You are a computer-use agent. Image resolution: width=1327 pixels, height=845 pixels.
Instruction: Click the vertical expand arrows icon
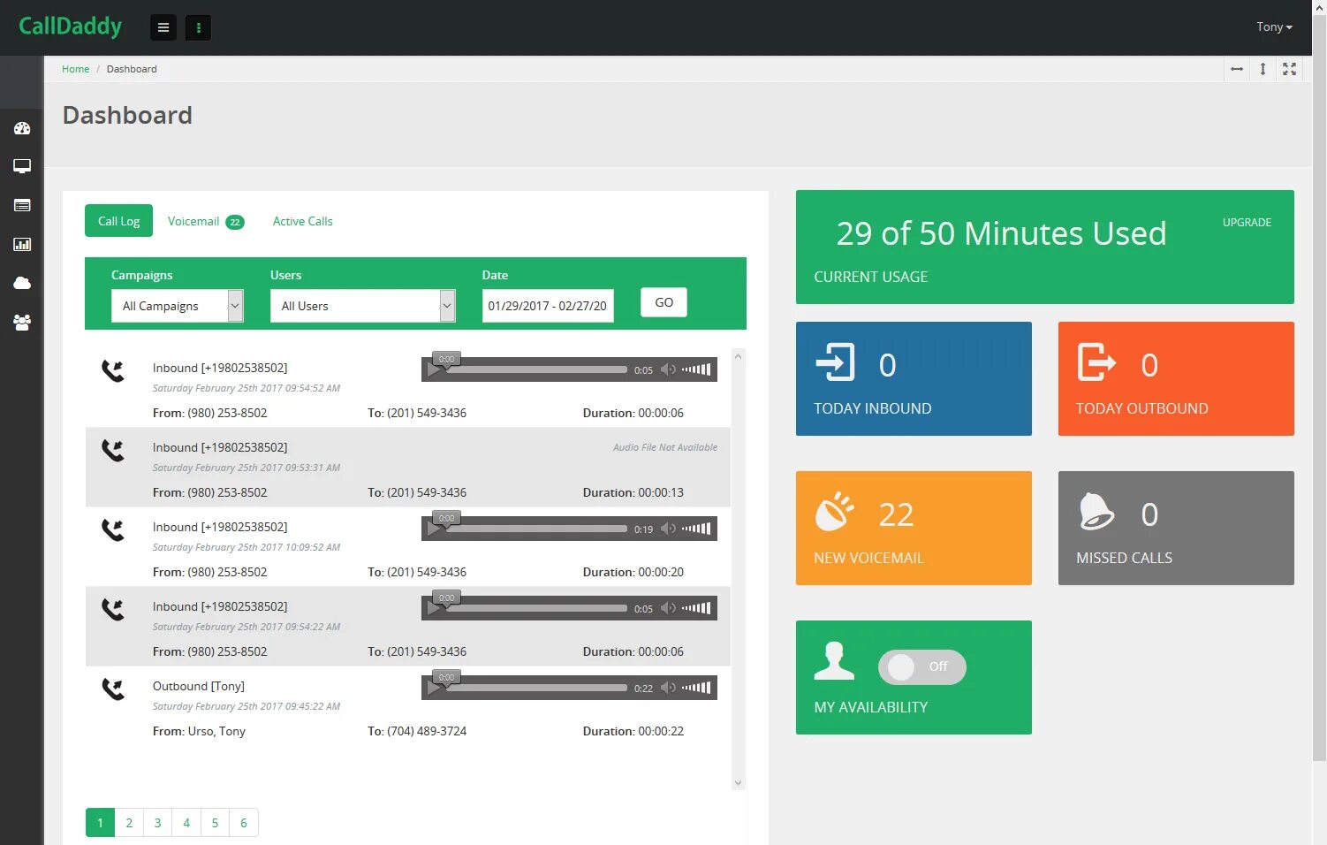coord(1263,69)
